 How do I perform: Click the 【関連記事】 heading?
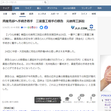click(9, 108)
